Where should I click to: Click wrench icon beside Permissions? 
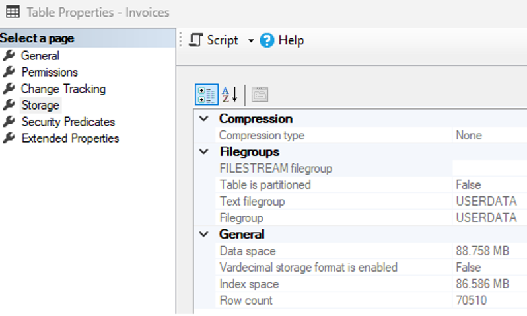[x=9, y=71]
